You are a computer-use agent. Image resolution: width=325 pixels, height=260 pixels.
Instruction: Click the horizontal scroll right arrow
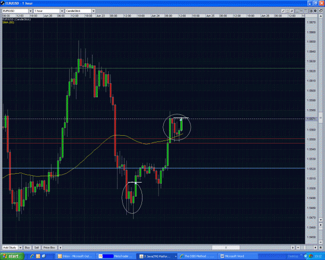pos(293,248)
